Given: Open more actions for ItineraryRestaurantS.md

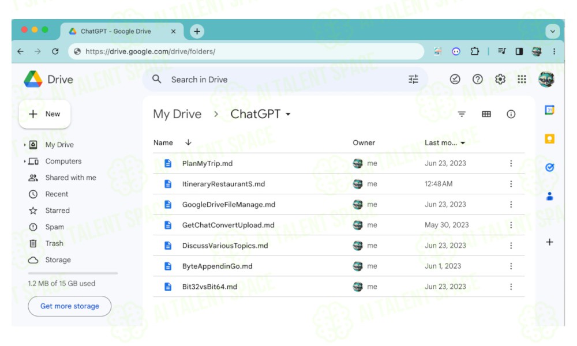Looking at the screenshot, I should click(511, 184).
